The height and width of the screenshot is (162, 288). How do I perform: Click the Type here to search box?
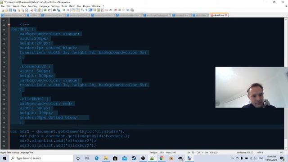(x=41, y=158)
